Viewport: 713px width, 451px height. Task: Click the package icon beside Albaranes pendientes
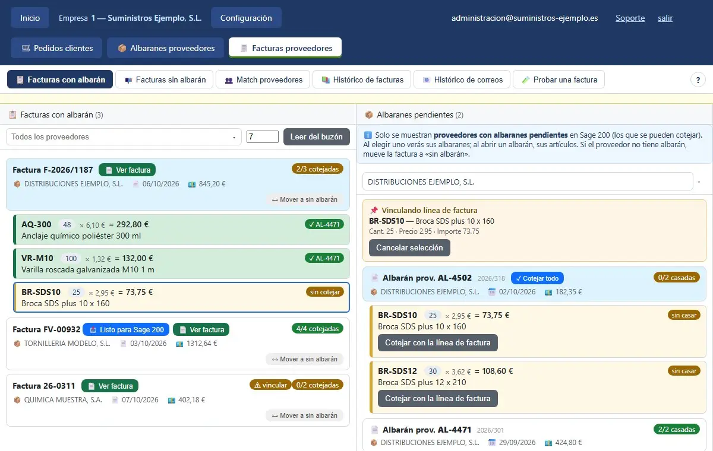pos(369,115)
